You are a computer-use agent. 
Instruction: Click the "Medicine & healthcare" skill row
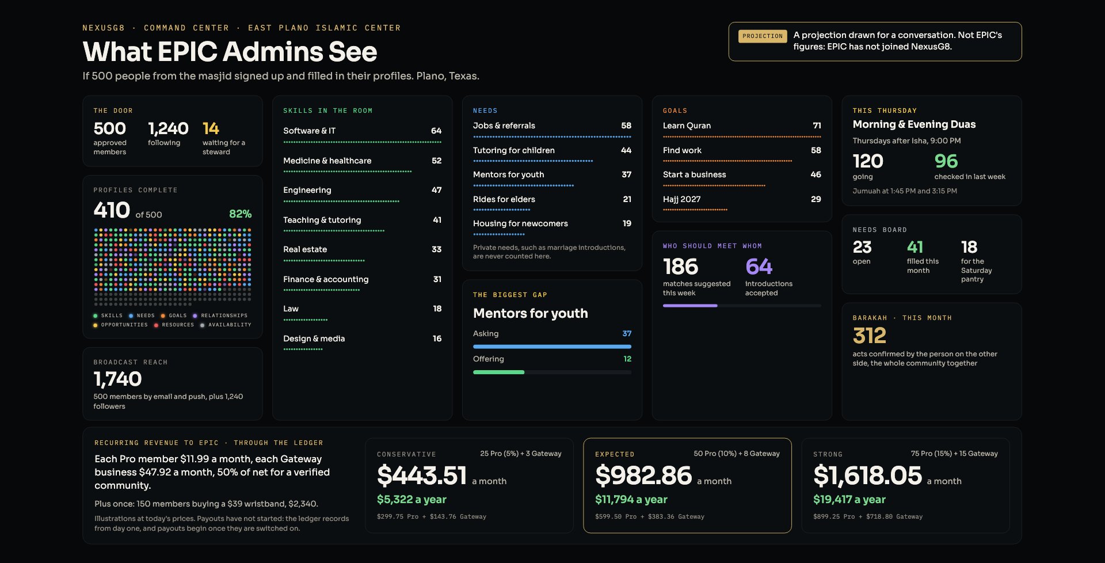pyautogui.click(x=362, y=164)
